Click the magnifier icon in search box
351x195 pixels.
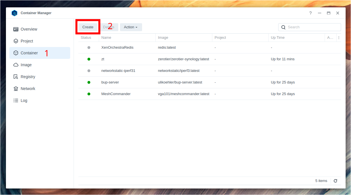click(283, 27)
